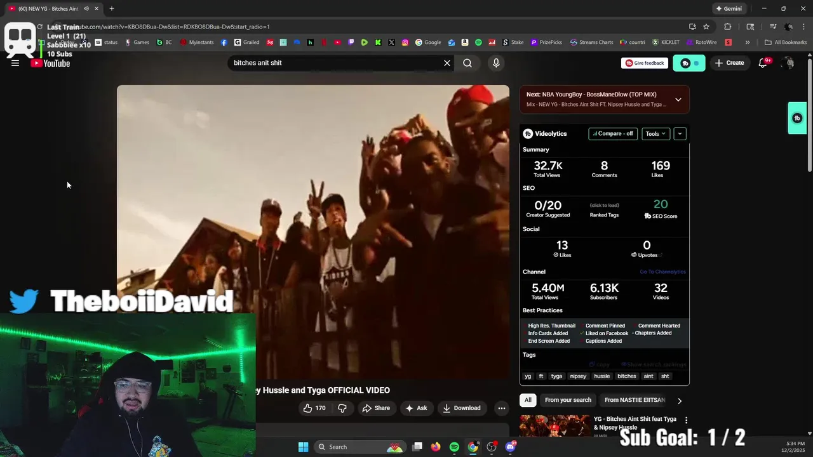Go to the YouTube home logo

pos(50,63)
